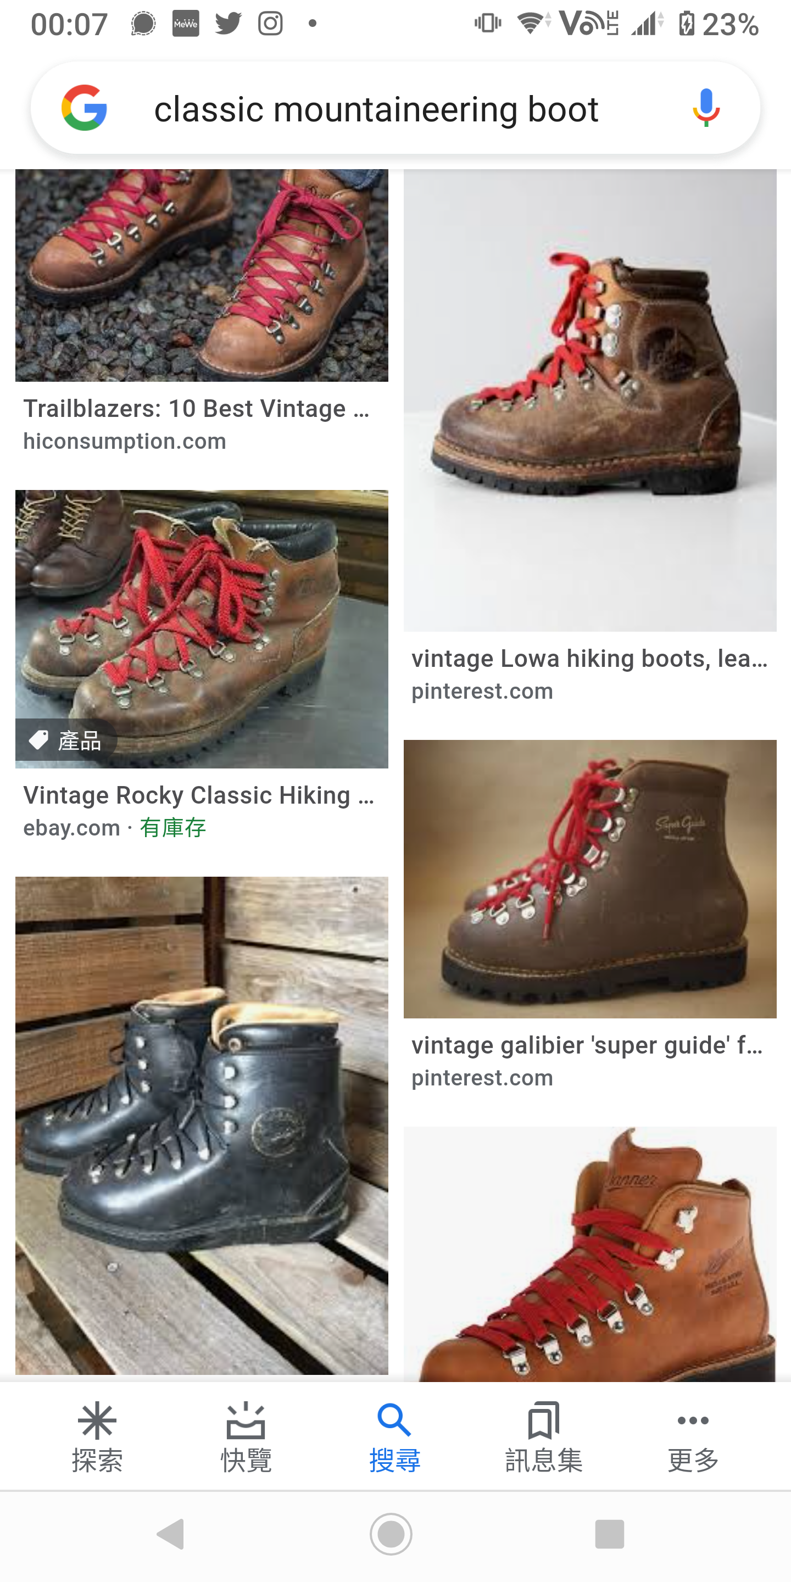Open the Danner orange boot thumbnail
This screenshot has height=1582, width=791.
pyautogui.click(x=589, y=1254)
